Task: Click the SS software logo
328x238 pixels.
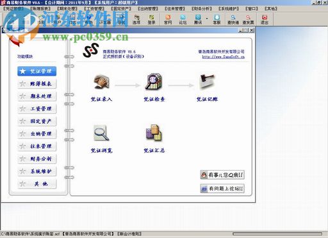Action: pos(91,50)
